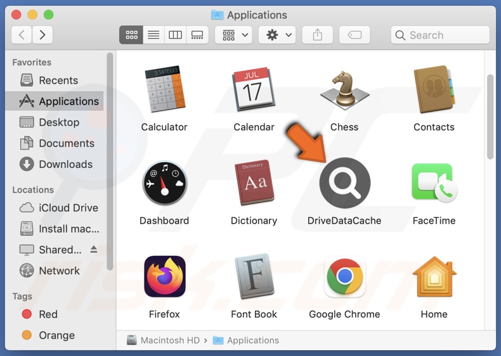Select the Firefox app icon
Image resolution: width=501 pixels, height=356 pixels.
(x=165, y=276)
